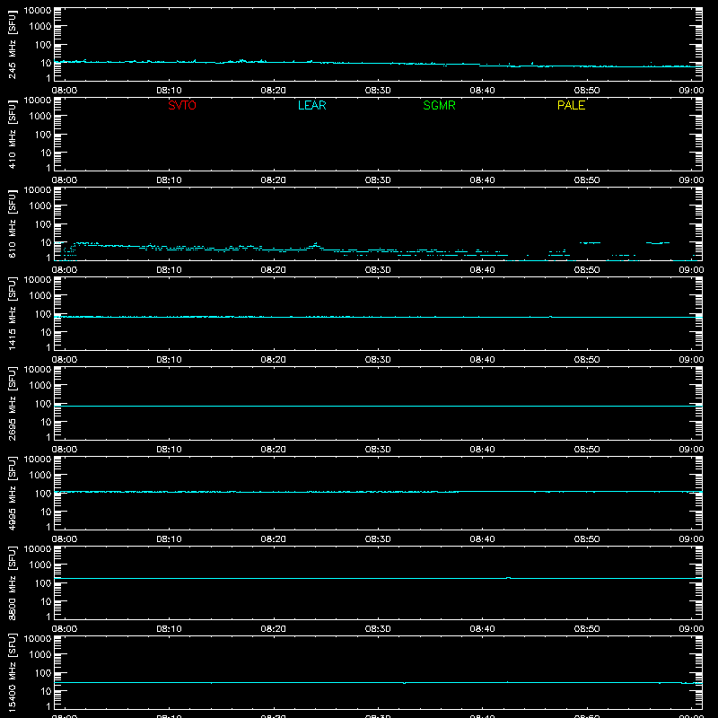Click 08:20 time label below 1415 MHz panel
This screenshot has width=718, height=718.
(x=274, y=360)
